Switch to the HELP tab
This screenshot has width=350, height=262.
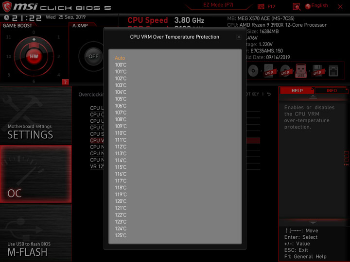[x=297, y=91]
